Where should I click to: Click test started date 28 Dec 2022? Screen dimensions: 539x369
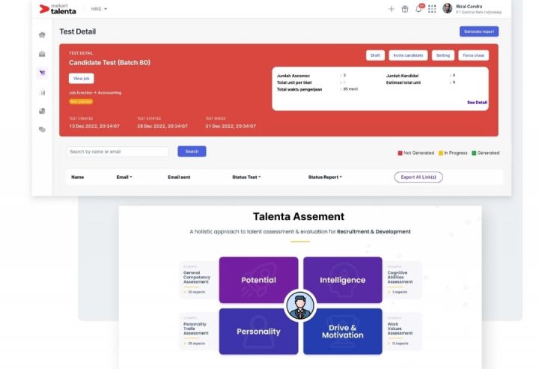tap(162, 126)
